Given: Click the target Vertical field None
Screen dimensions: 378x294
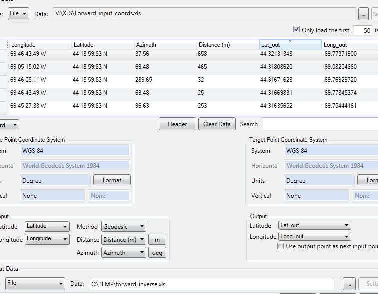Looking at the screenshot, I should pyautogui.click(x=316, y=195).
